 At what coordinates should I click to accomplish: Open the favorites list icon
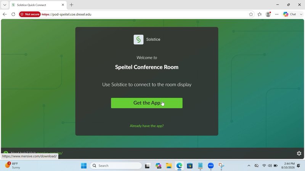[x=260, y=14]
